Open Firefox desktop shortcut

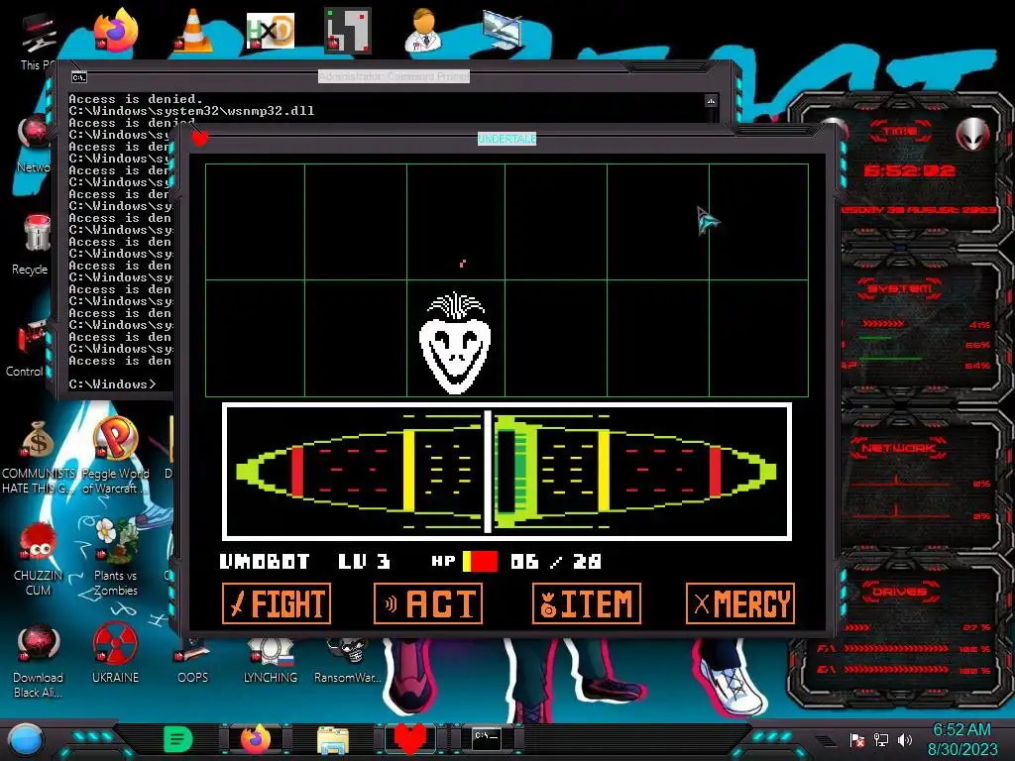click(x=116, y=30)
